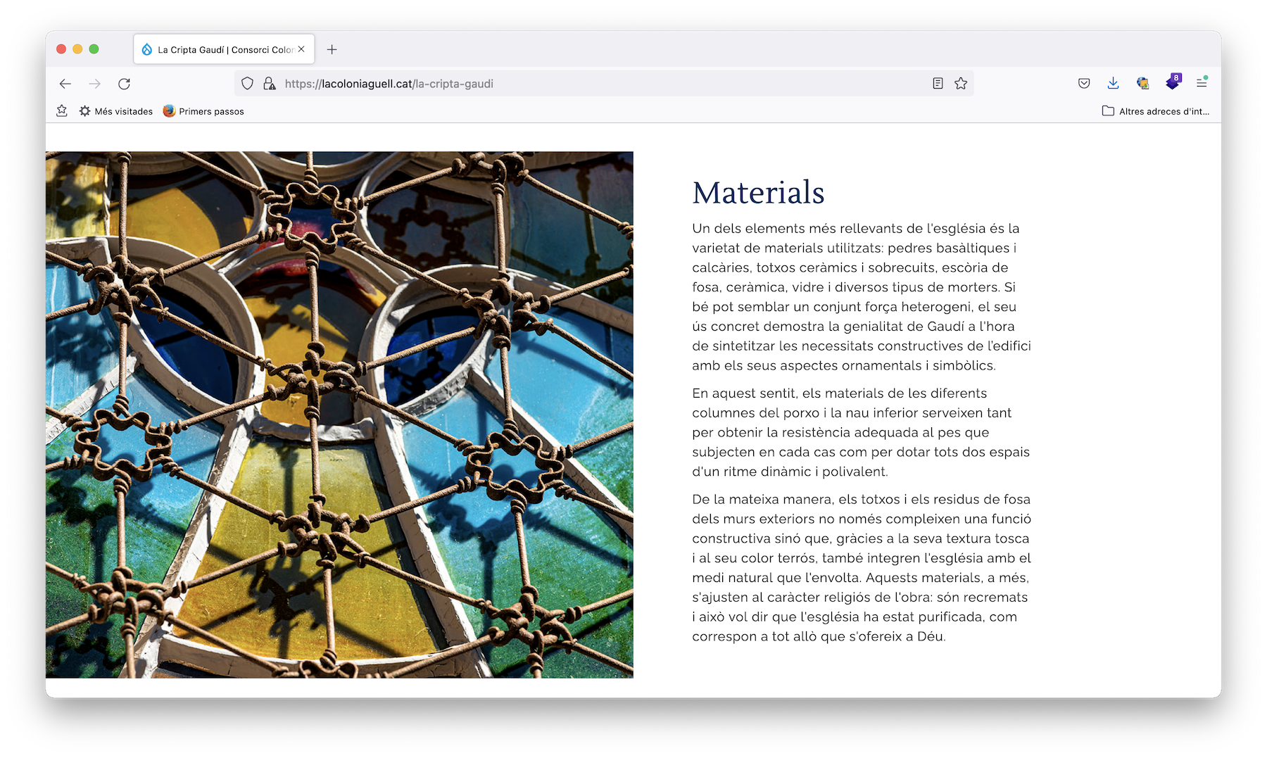Click the globe and folder extension icon
The width and height of the screenshot is (1267, 758).
pyautogui.click(x=1142, y=84)
